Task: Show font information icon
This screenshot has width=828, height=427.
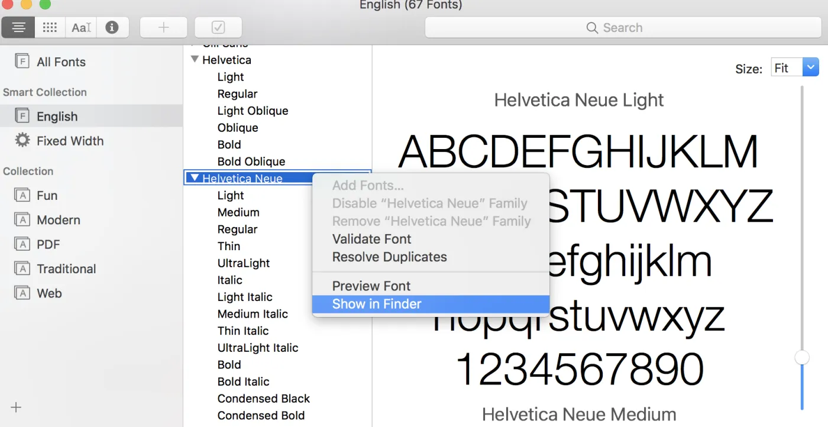Action: [112, 27]
